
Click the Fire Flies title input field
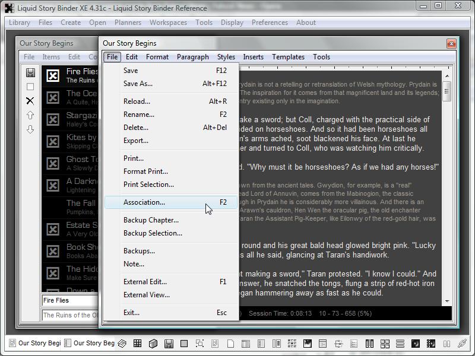coord(68,300)
